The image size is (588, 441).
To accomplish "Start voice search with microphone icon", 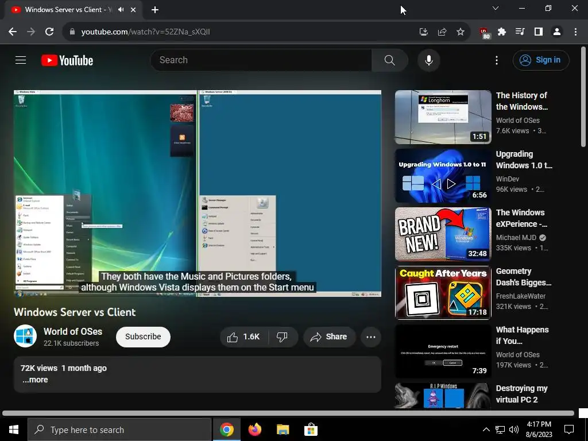I will coord(428,60).
